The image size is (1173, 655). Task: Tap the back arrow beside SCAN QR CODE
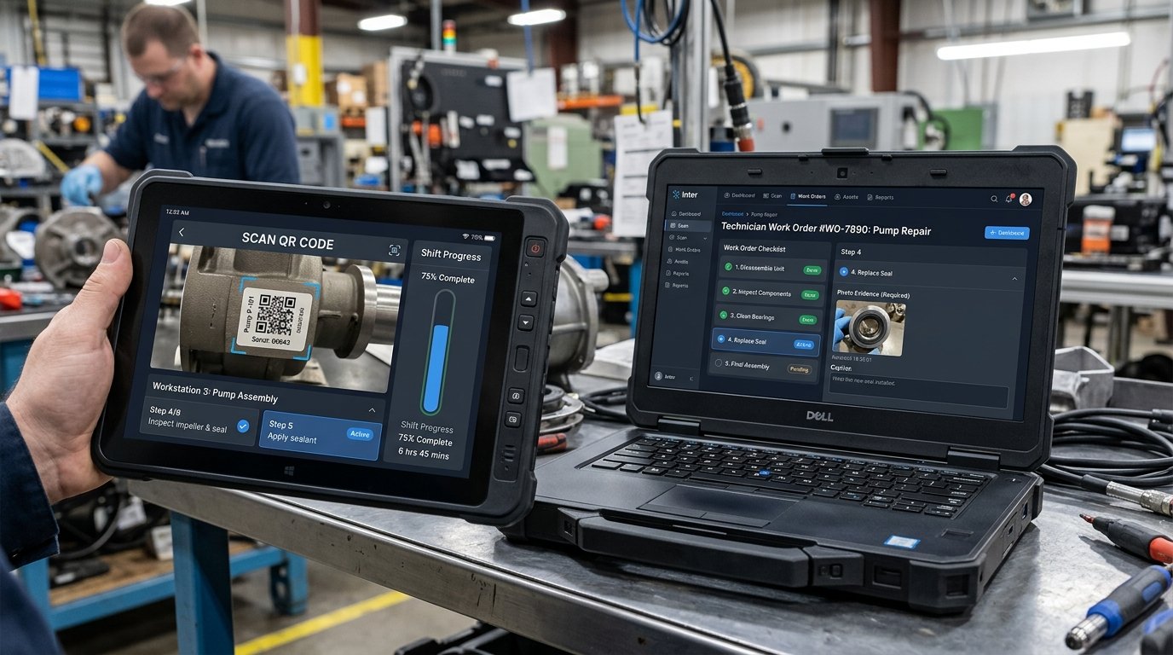click(x=181, y=232)
